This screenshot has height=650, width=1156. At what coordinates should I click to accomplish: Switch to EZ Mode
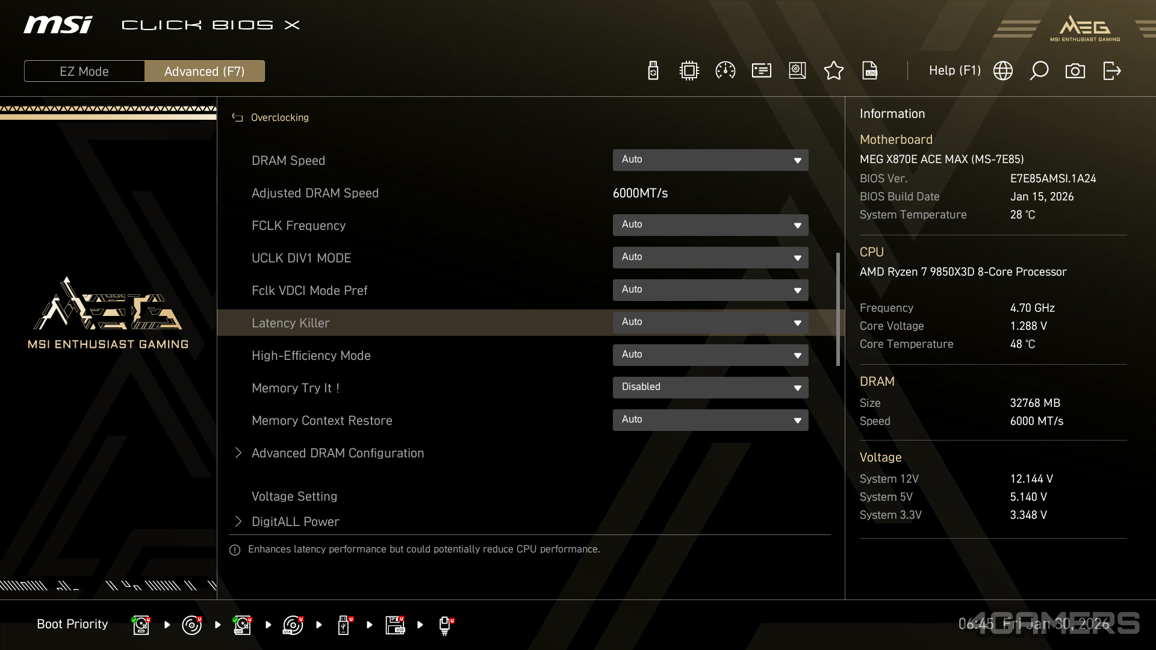click(x=84, y=71)
